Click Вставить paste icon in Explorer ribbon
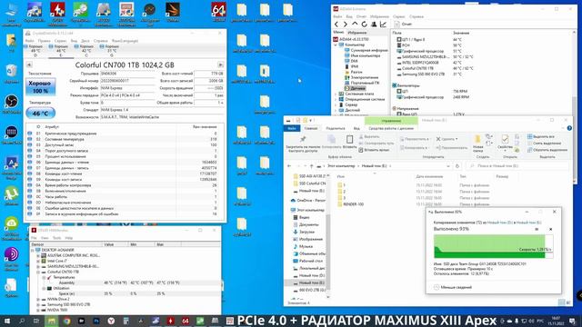Viewport: 582px width, 327px height. click(x=349, y=142)
